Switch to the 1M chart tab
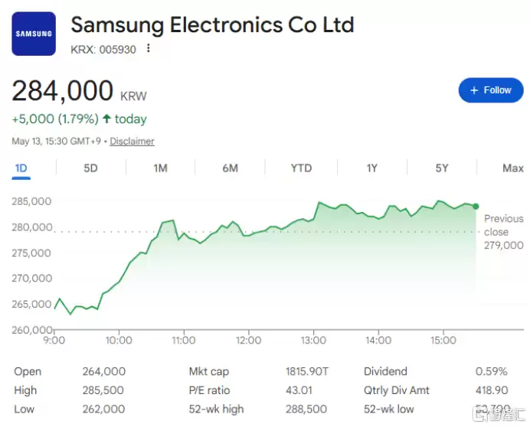530x427 pixels. coord(160,168)
